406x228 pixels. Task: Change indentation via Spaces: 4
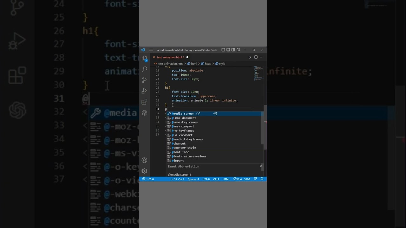pos(193,179)
